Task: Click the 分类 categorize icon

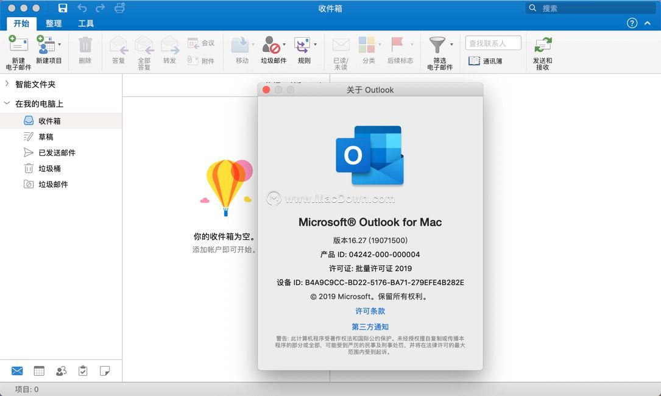Action: coord(367,44)
